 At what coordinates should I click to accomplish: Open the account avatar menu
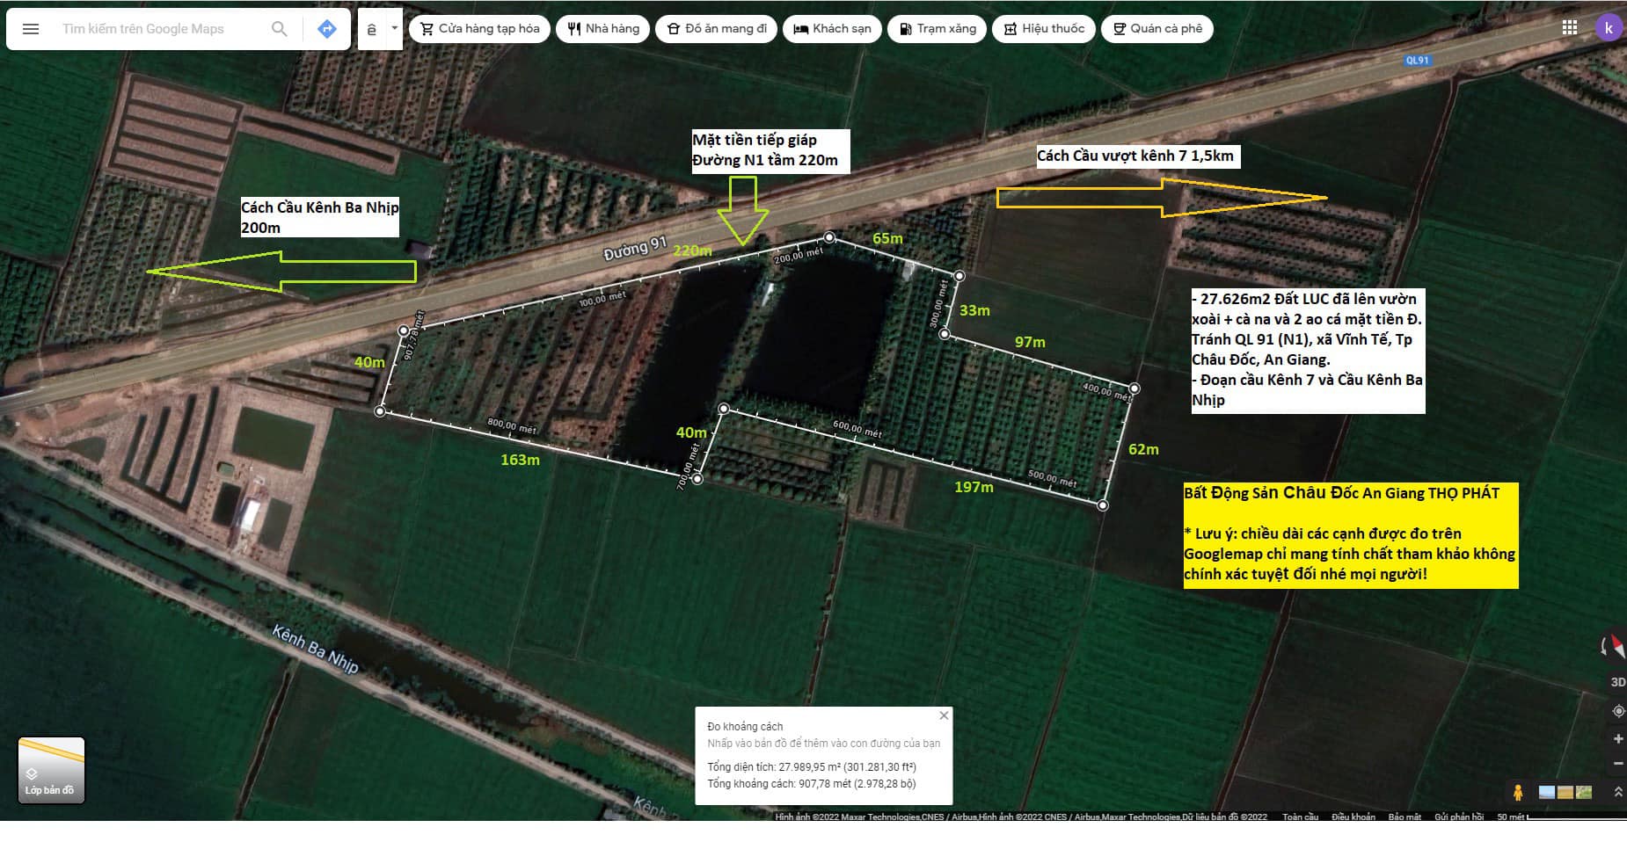1608,27
